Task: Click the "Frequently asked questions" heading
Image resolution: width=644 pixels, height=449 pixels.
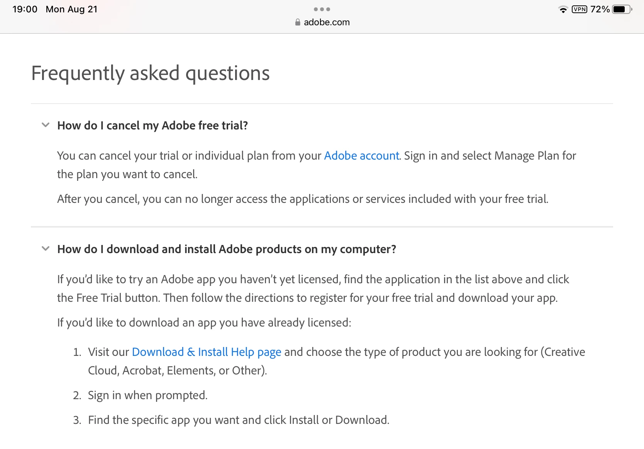Action: point(150,73)
